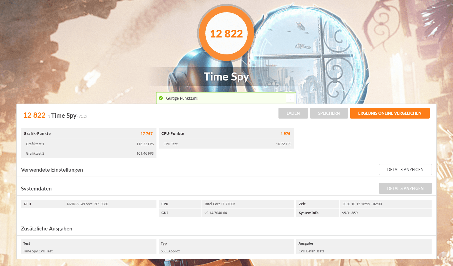Viewport: 453px width, 266px height.
Task: Select the CPU-Punkte header
Action: coord(226,134)
